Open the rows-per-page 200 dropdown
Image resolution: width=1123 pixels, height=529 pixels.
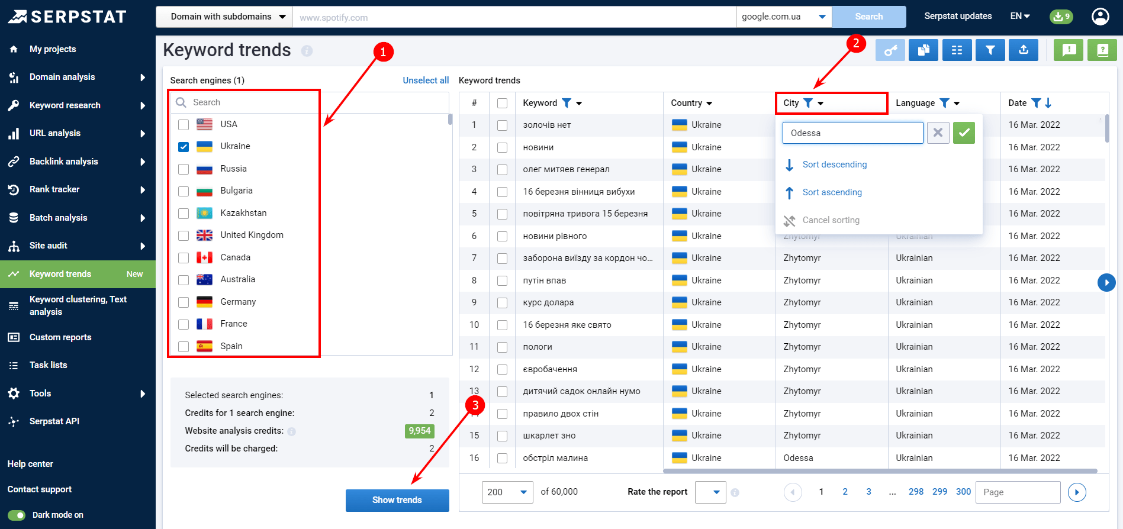pos(507,492)
